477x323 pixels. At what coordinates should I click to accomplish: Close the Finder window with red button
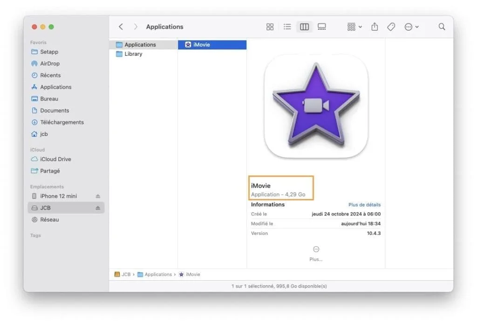point(34,27)
